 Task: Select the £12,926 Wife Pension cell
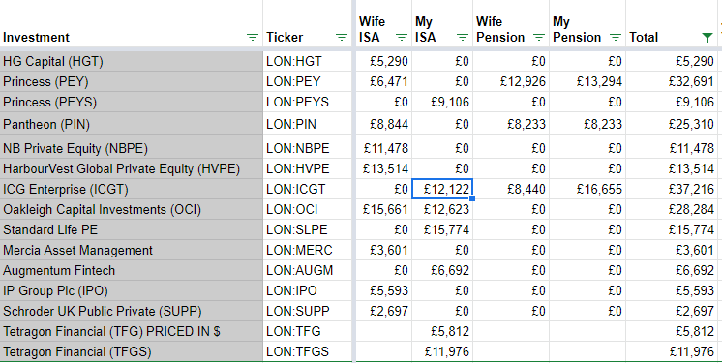pos(511,81)
